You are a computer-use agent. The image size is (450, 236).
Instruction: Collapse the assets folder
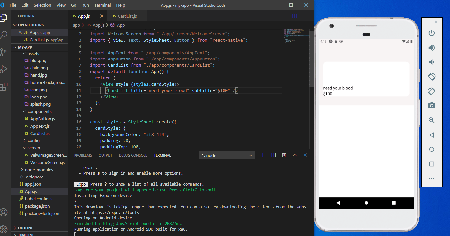click(x=39, y=53)
